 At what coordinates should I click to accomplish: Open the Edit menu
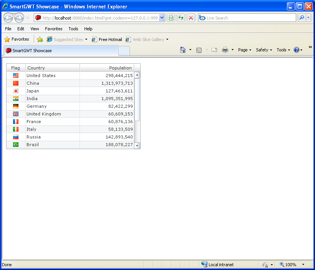pos(21,29)
